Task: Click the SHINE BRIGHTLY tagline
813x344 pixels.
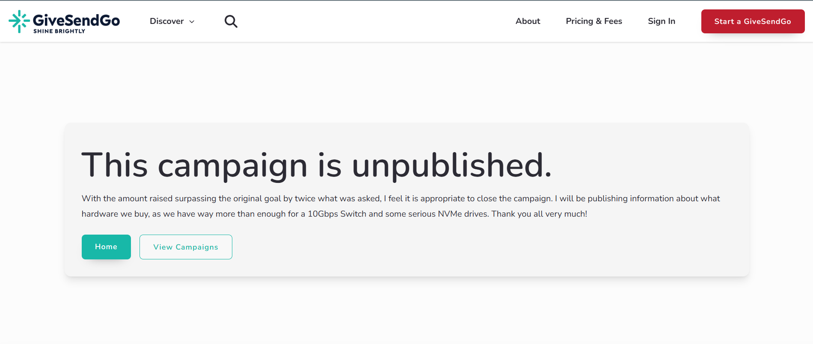Action: 59,31
